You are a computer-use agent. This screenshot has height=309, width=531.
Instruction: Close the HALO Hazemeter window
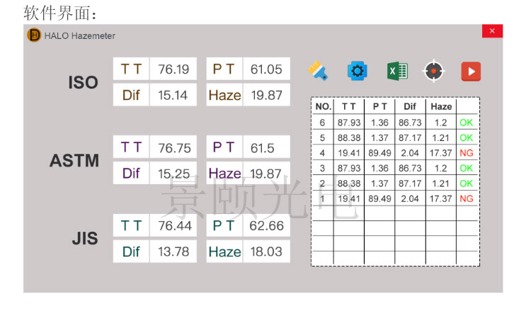[x=492, y=31]
